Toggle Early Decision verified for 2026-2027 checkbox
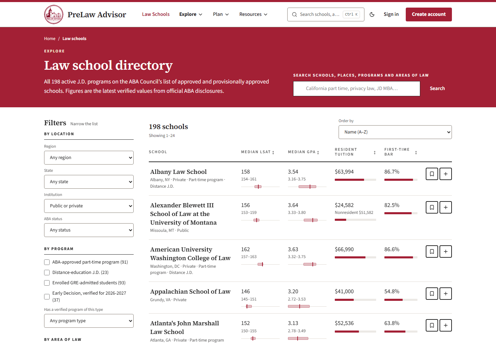This screenshot has width=496, height=345. [x=47, y=297]
